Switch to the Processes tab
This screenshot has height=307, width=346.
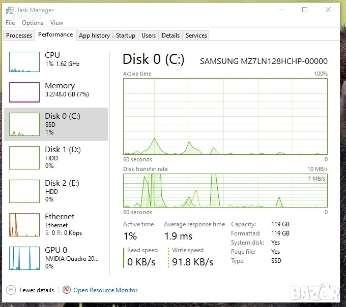click(19, 36)
